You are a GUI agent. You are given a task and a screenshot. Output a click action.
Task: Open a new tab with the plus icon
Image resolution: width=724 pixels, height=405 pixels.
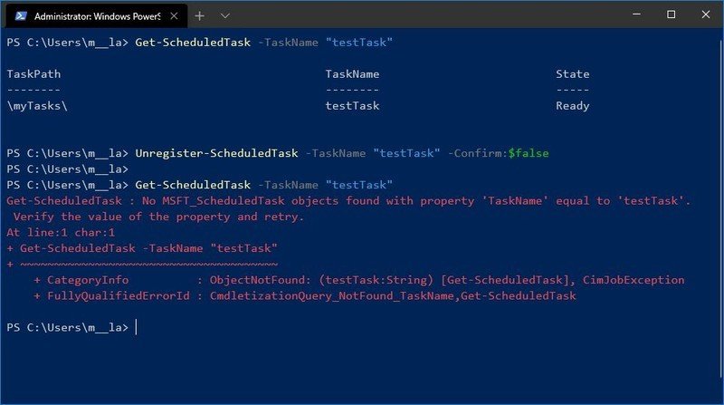click(199, 16)
